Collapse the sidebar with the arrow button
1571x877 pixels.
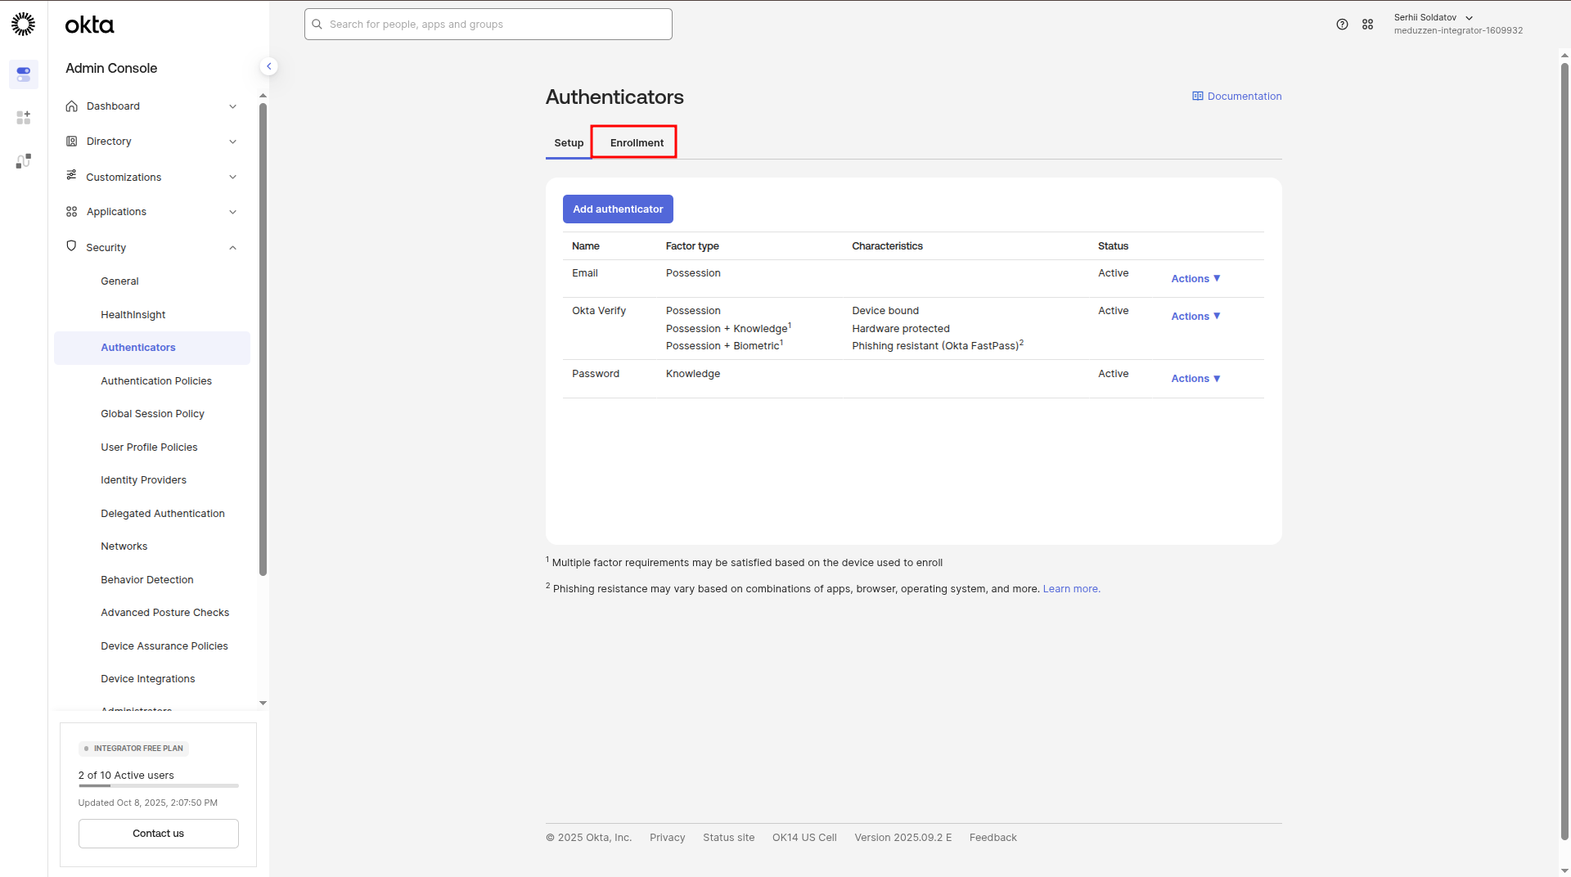(268, 66)
